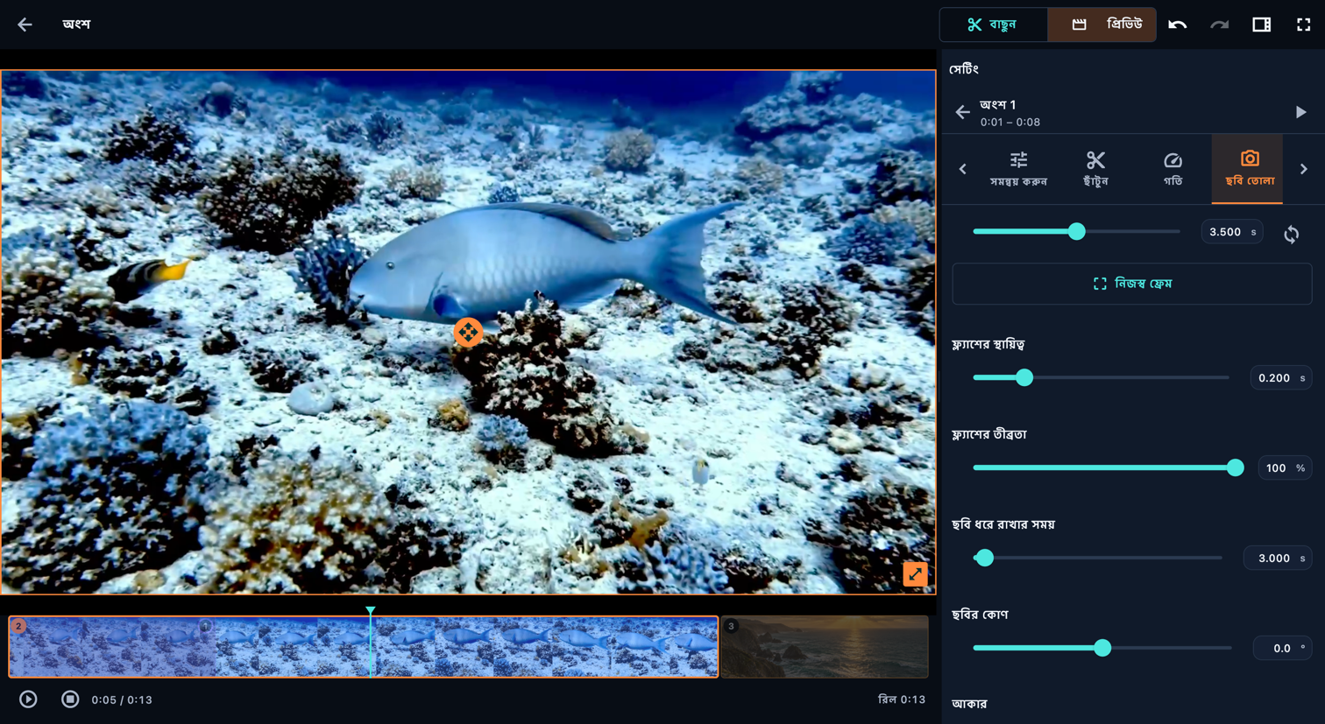The height and width of the screenshot is (724, 1325).
Task: Click the সেটিং panel heading
Action: pos(964,69)
